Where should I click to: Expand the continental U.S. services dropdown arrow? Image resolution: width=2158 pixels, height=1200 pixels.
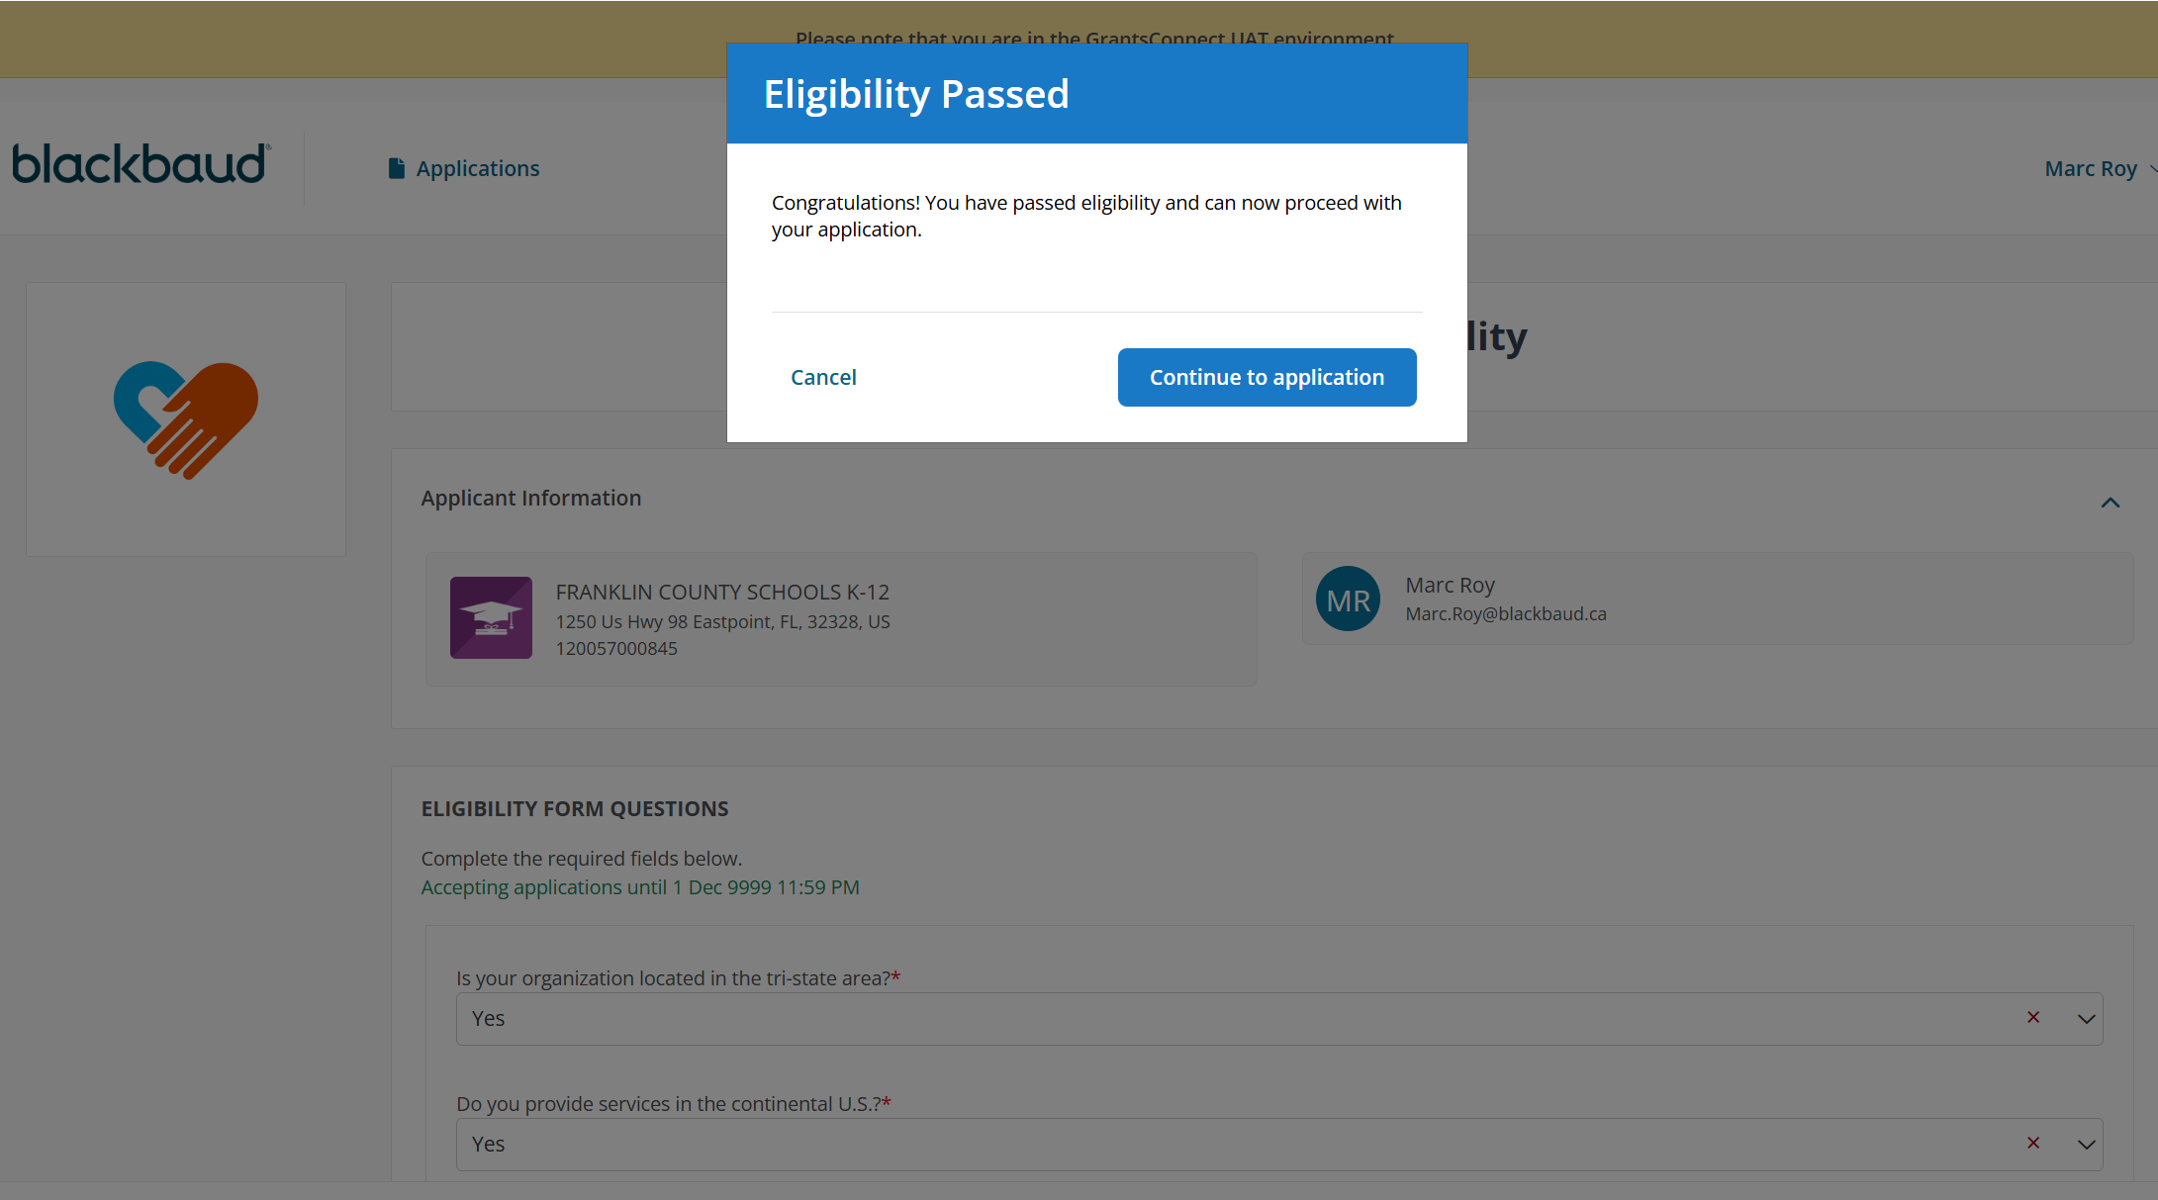pos(2086,1145)
